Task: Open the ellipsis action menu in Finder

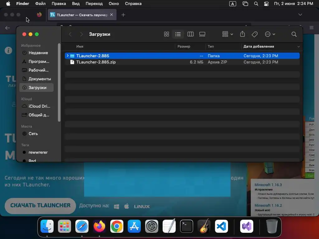Action: tap(270, 34)
